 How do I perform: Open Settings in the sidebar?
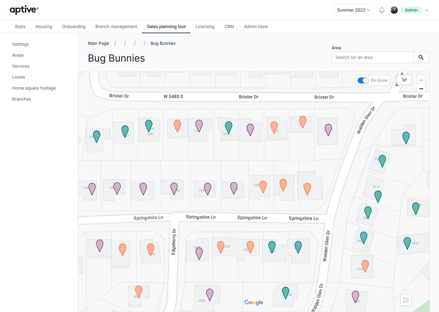click(x=20, y=44)
